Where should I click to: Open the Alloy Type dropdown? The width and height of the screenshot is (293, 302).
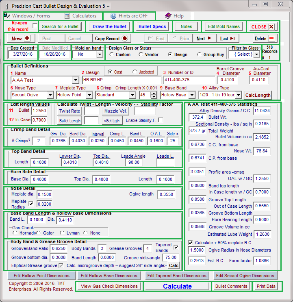click(238, 95)
